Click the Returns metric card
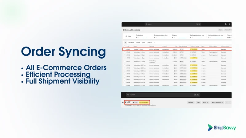The image size is (246, 138). pos(179,36)
